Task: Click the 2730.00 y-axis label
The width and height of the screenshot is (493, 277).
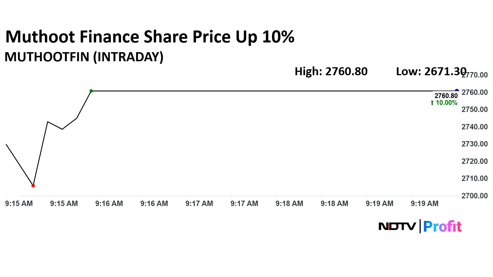Action: [x=474, y=144]
